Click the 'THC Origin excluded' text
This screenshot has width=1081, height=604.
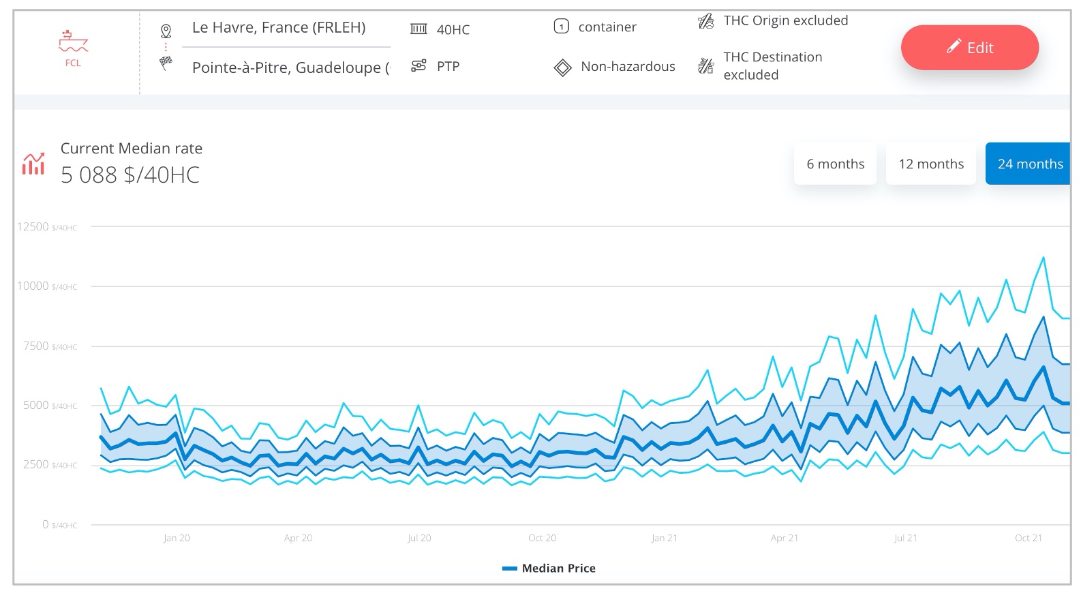786,20
